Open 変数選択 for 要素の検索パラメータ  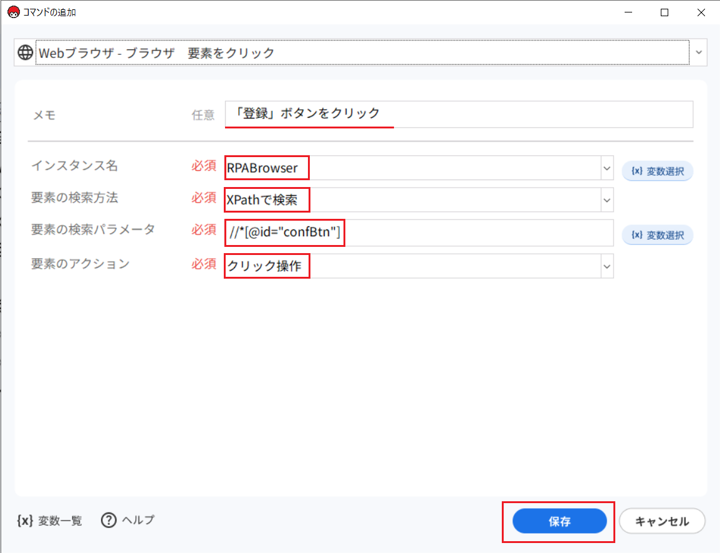tap(657, 235)
